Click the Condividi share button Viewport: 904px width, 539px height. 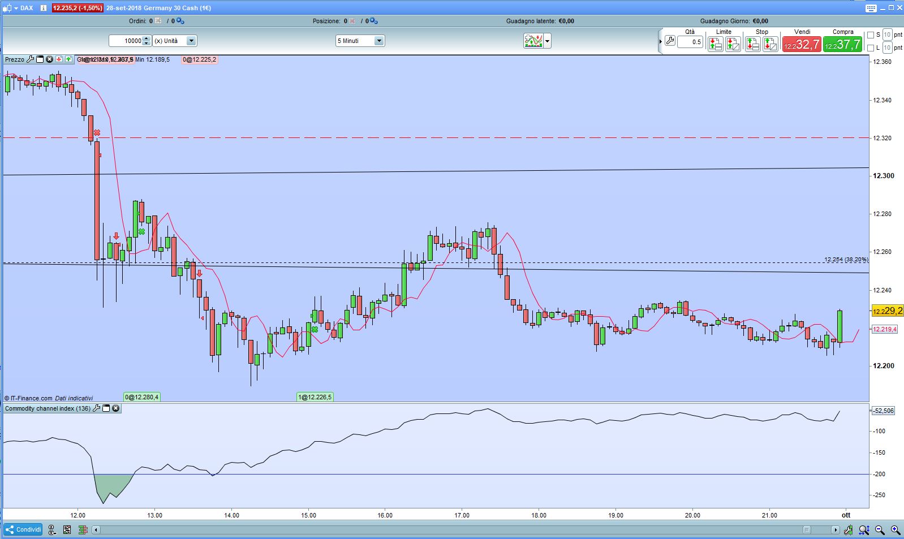(x=23, y=530)
